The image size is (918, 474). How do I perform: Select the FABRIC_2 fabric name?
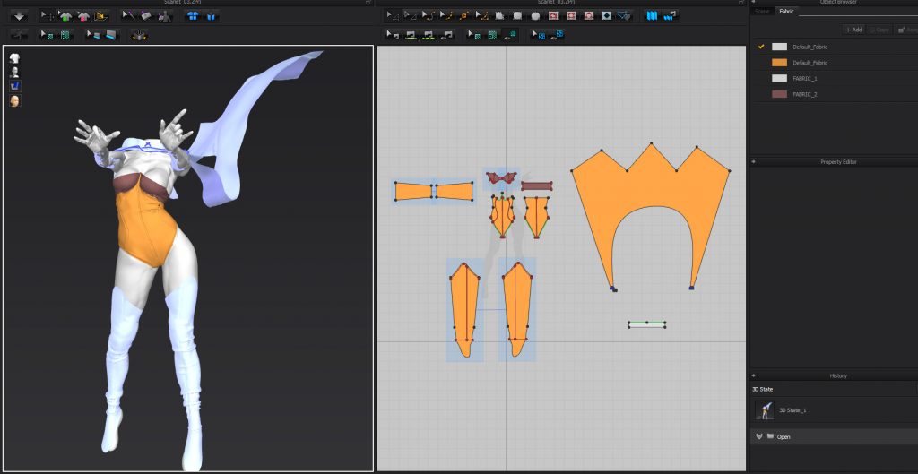pos(804,93)
